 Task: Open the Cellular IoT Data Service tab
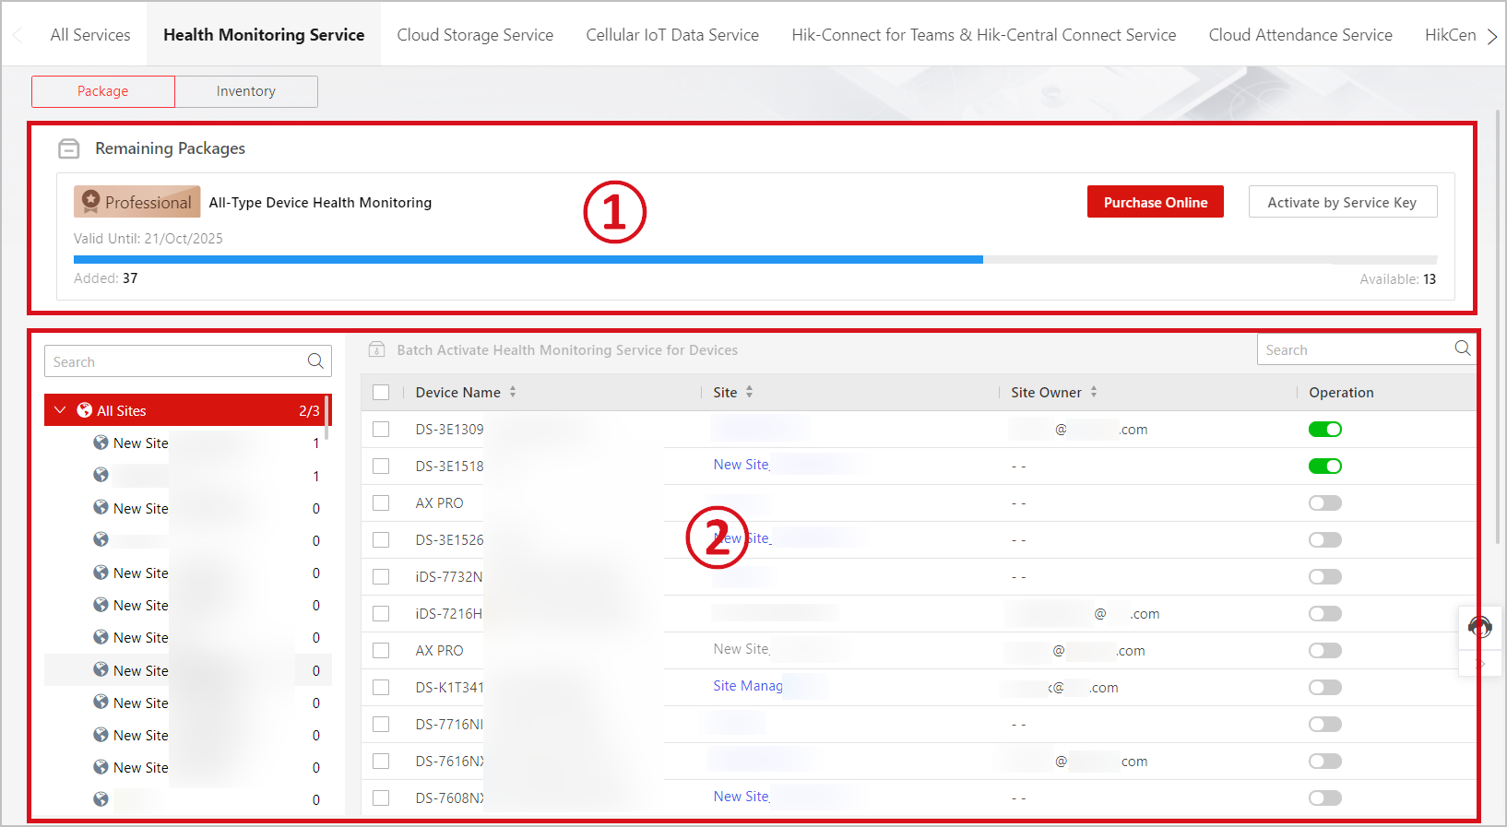[672, 35]
